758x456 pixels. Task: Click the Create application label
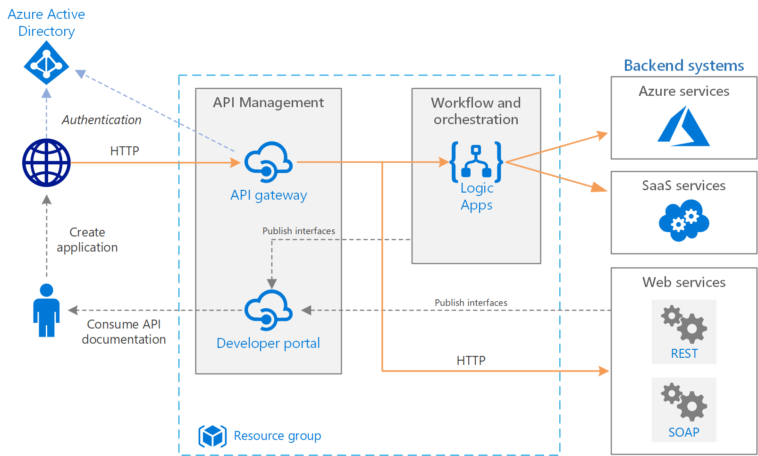pyautogui.click(x=87, y=239)
